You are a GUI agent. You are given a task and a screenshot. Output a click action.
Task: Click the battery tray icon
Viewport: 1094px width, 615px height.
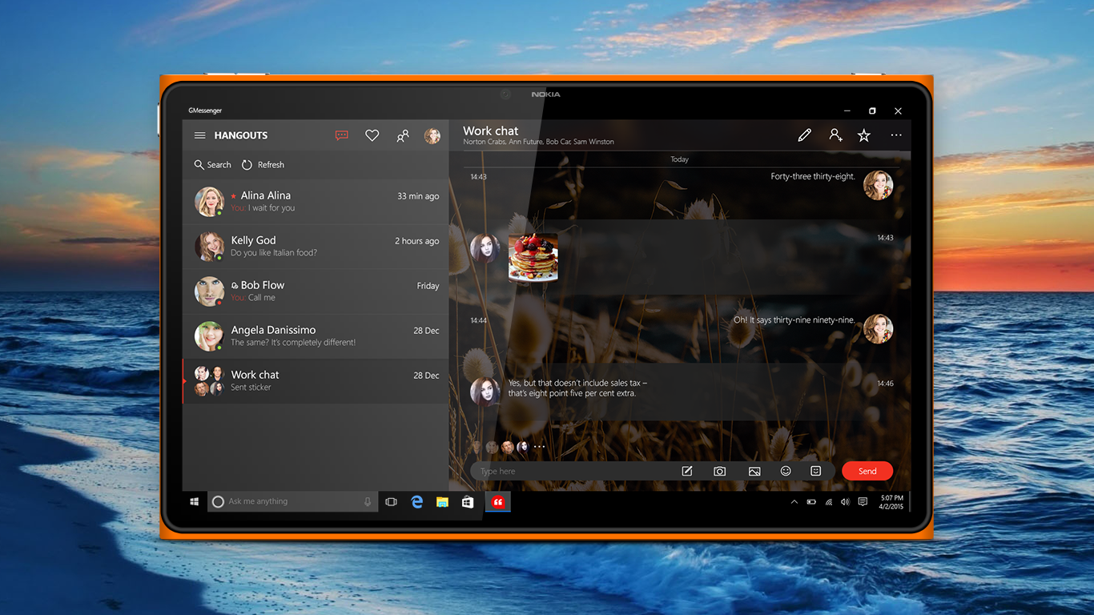coord(811,502)
